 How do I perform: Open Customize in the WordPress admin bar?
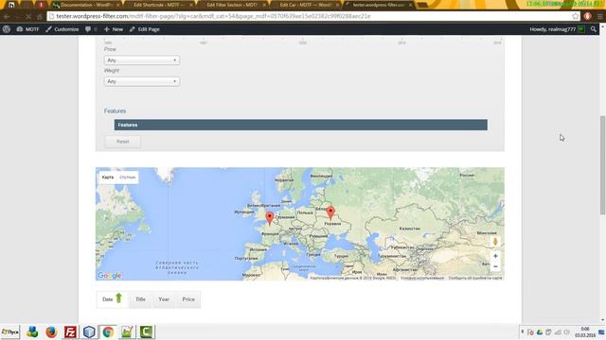(62, 29)
